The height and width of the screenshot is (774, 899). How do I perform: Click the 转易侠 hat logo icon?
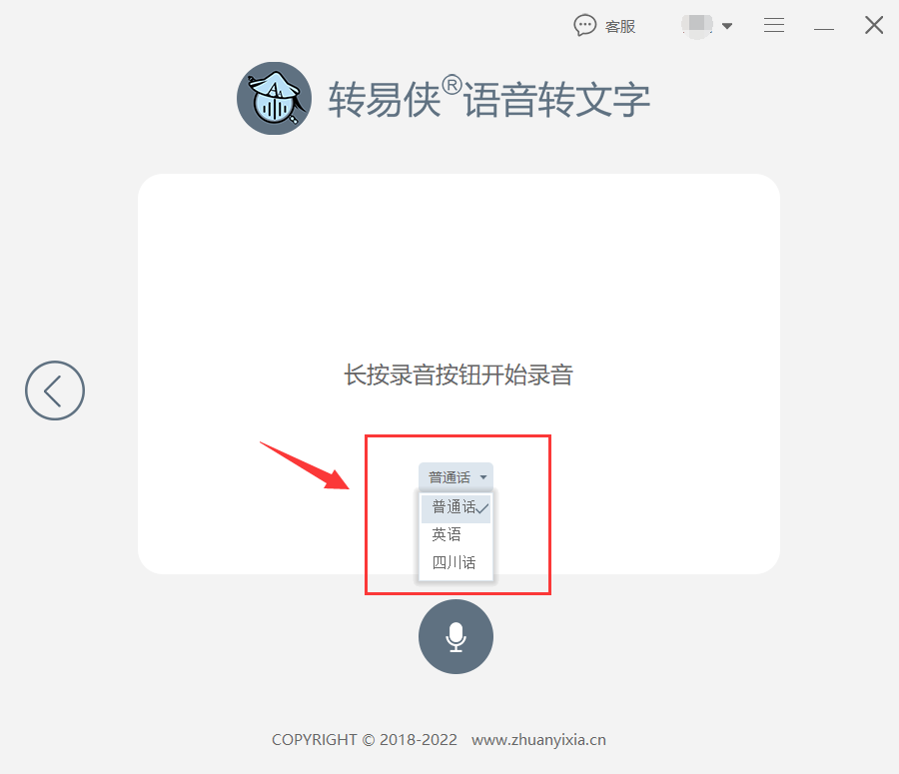pos(274,99)
